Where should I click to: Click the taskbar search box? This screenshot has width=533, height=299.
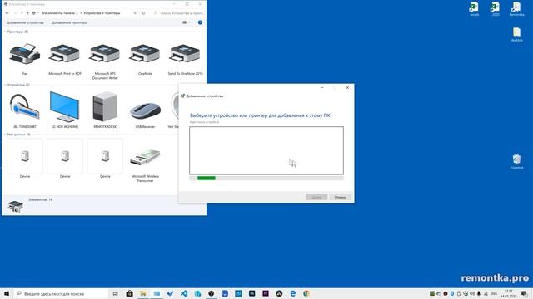[x=62, y=293]
